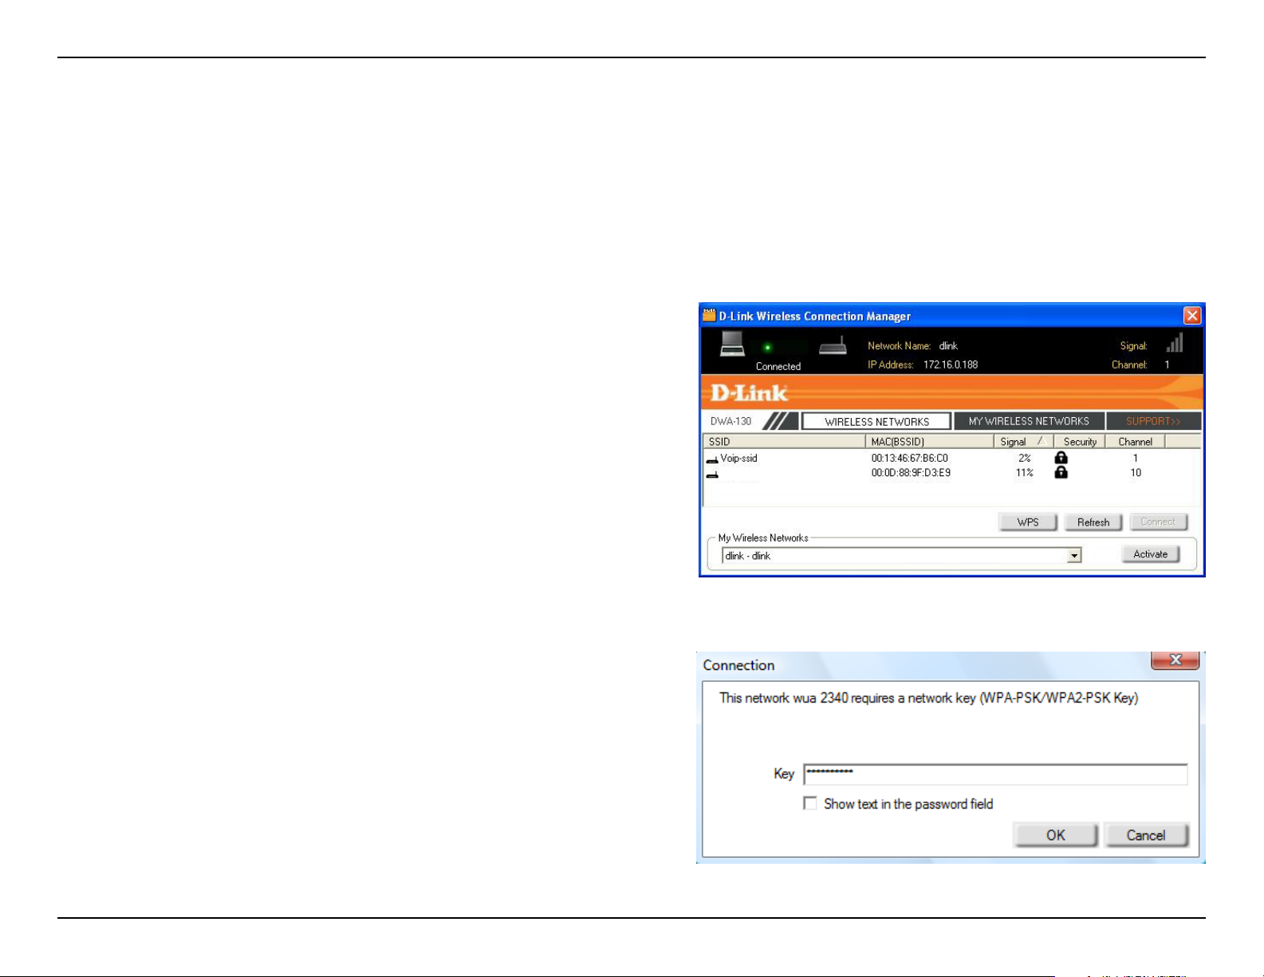Click the lock icon in Voip-ssid row
Screen dimensions: 1264x977
tap(1061, 458)
